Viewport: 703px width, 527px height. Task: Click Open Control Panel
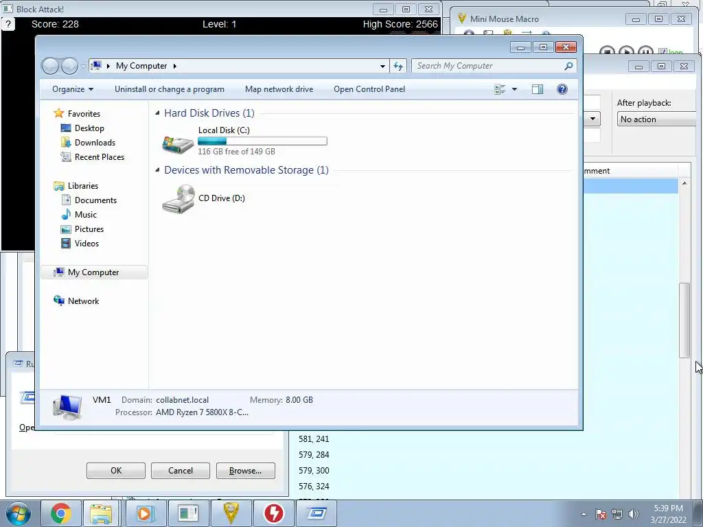[x=369, y=89]
